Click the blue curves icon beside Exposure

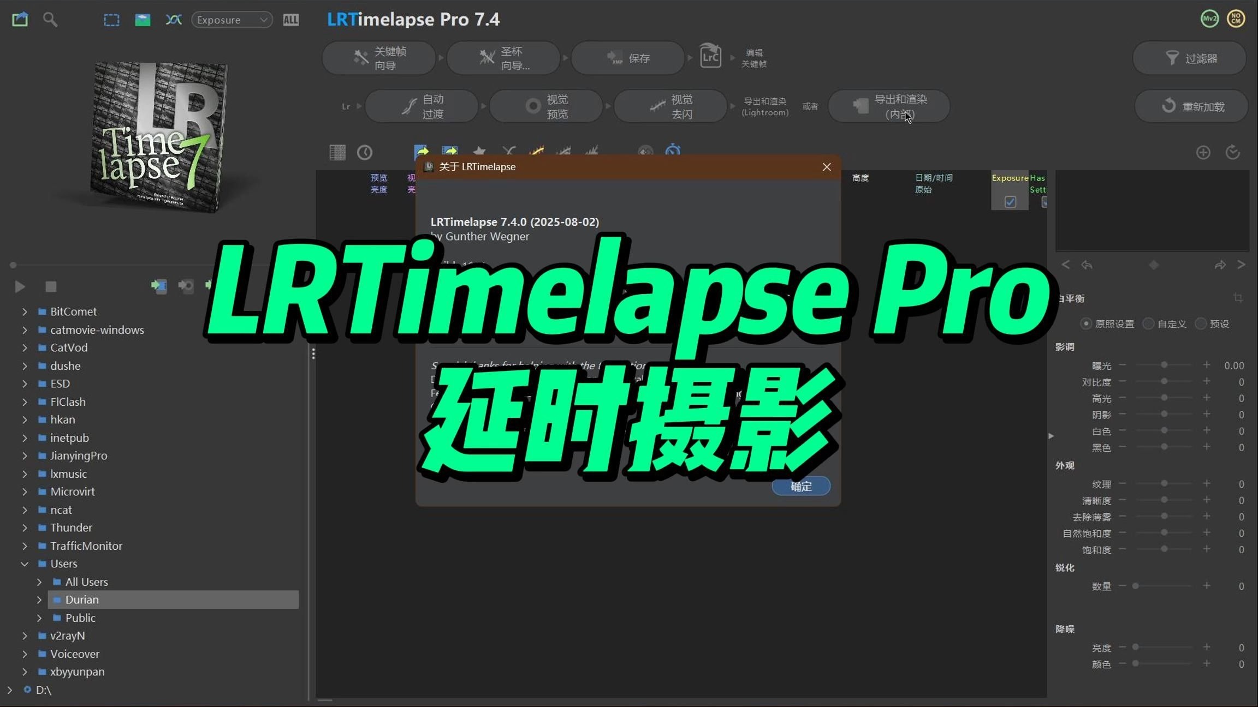174,20
